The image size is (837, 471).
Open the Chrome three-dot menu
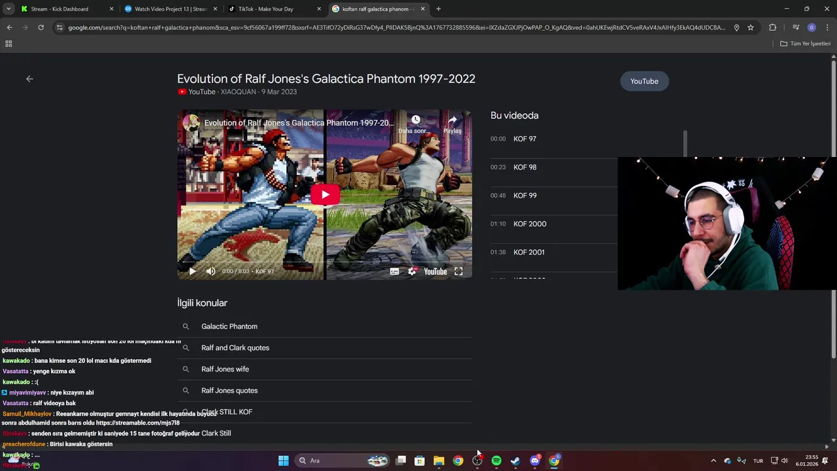pyautogui.click(x=827, y=27)
